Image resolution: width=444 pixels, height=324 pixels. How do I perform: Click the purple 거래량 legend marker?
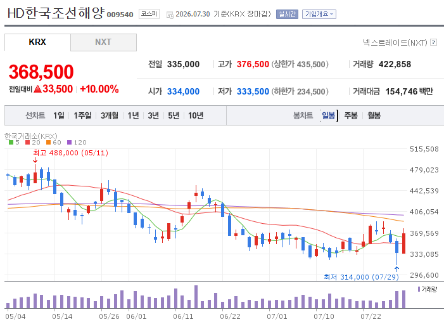419,289
